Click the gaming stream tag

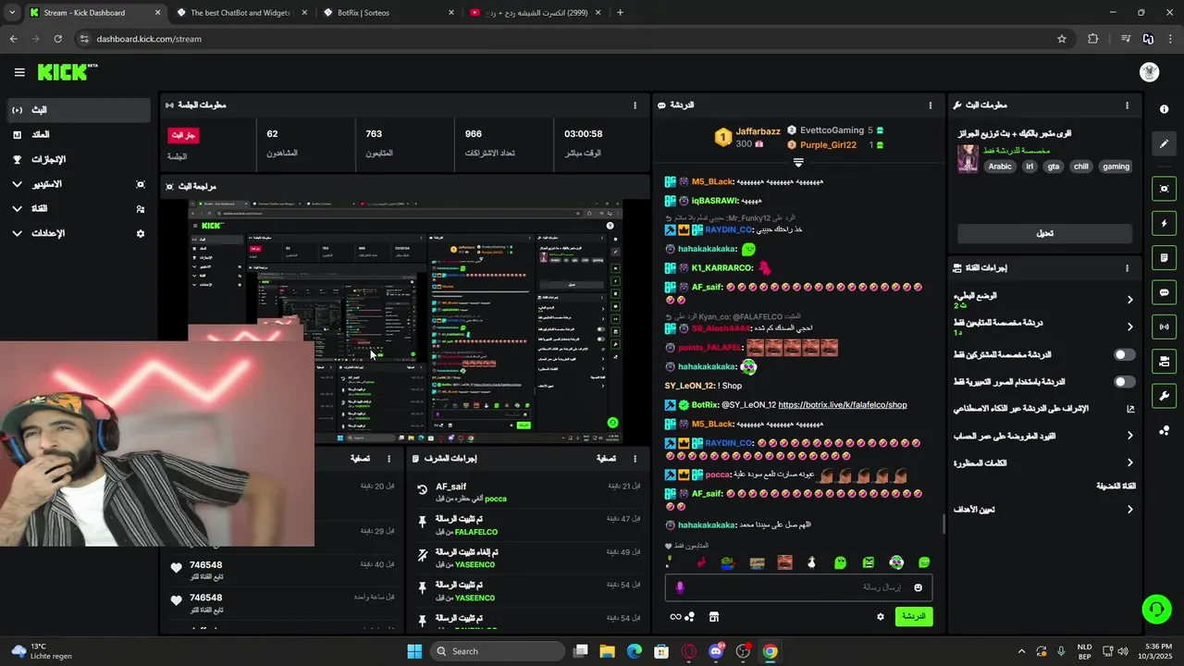coord(1116,166)
